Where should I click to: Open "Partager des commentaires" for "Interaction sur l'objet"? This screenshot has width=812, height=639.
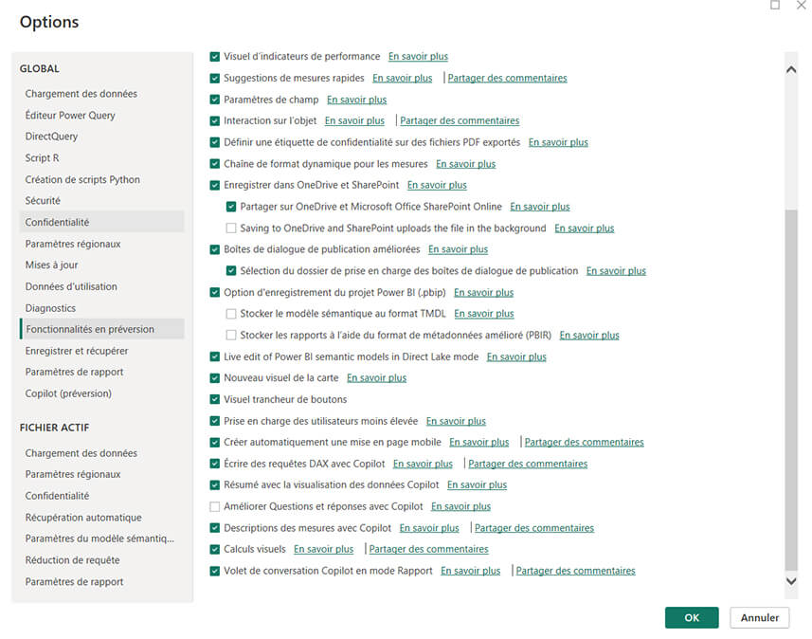click(460, 120)
